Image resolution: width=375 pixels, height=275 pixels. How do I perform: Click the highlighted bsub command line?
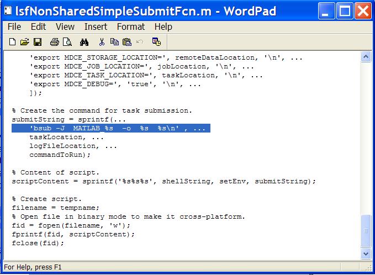(x=110, y=128)
